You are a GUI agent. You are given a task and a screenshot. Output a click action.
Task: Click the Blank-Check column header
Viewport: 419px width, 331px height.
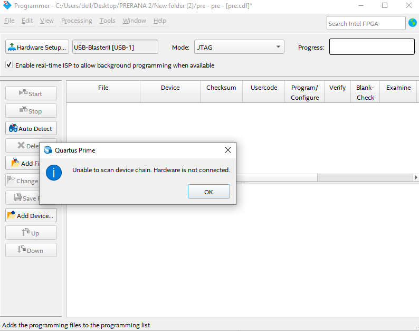coord(365,91)
